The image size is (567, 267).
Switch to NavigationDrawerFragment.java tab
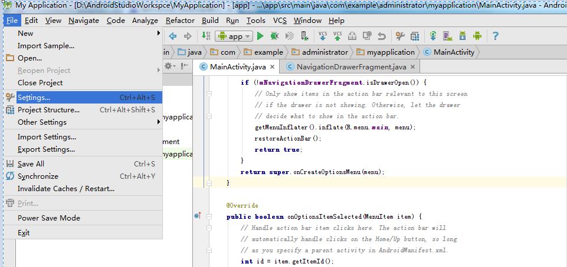pyautogui.click(x=350, y=66)
